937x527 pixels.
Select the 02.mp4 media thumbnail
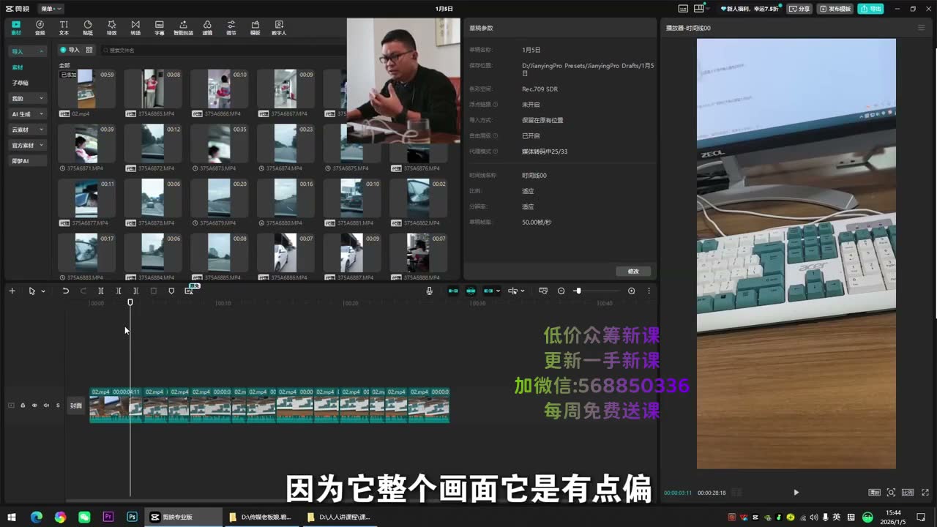coord(86,89)
